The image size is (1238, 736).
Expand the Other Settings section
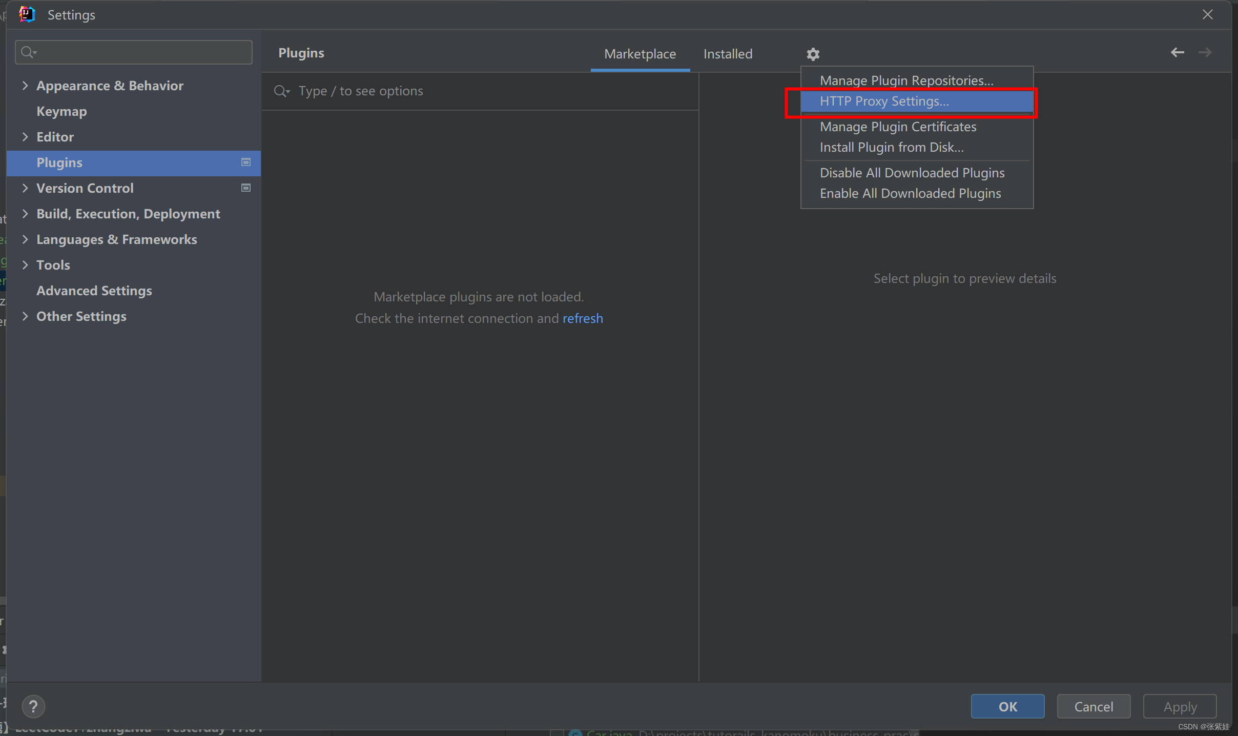point(25,316)
